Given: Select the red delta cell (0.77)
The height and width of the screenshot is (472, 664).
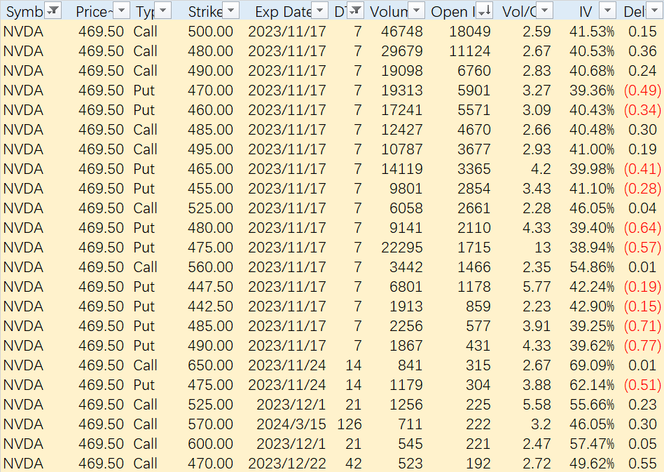Looking at the screenshot, I should pos(642,346).
